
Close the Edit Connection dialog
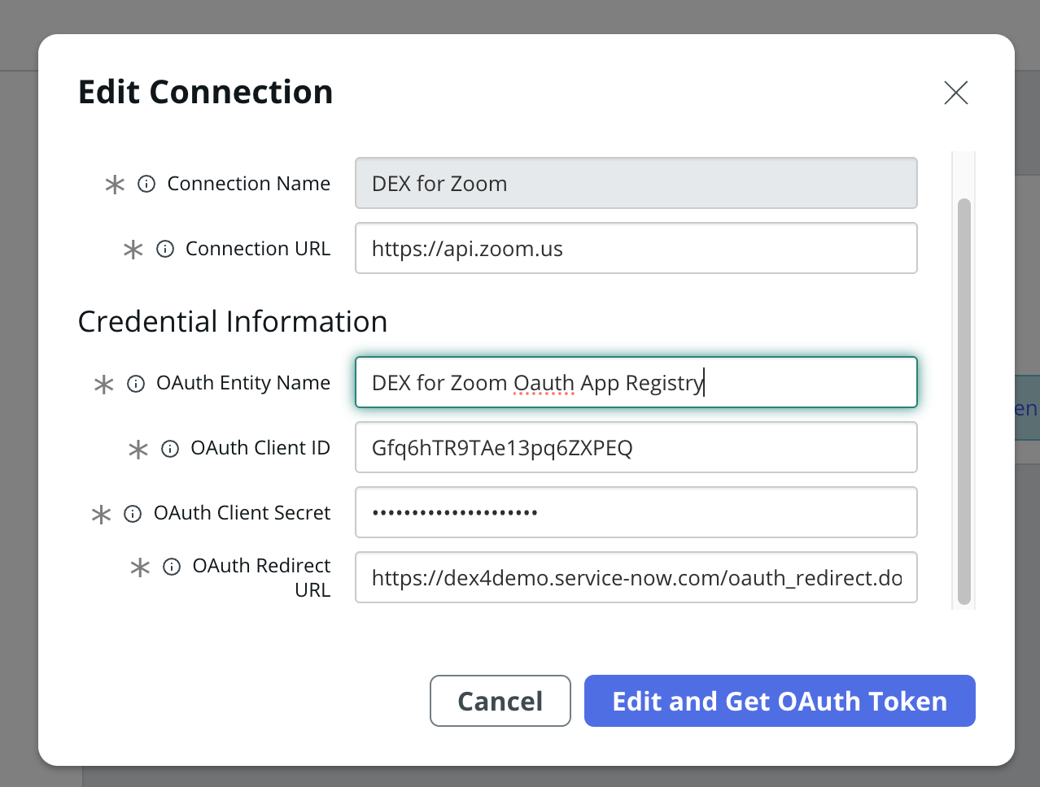pos(956,93)
